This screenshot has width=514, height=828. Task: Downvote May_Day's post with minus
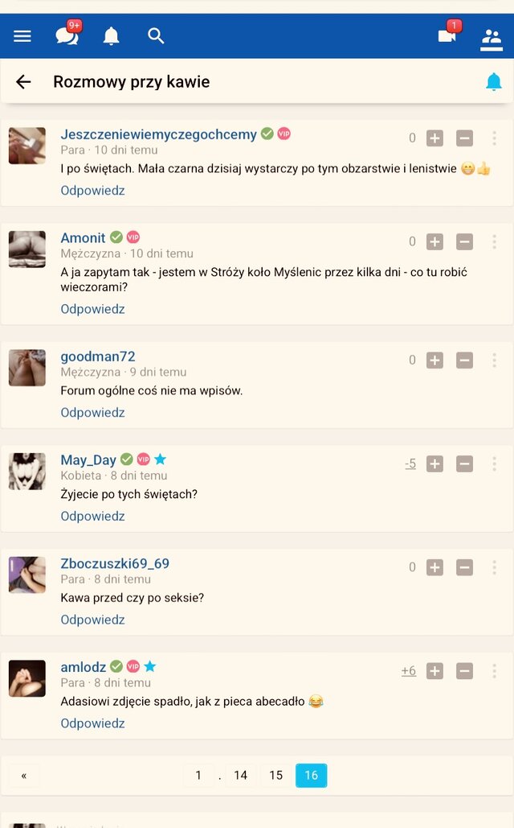464,463
